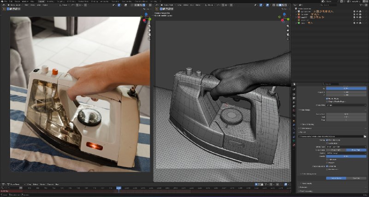Open the Output properties tab icon
Image resolution: width=369 pixels, height=197 pixels.
pos(294,94)
